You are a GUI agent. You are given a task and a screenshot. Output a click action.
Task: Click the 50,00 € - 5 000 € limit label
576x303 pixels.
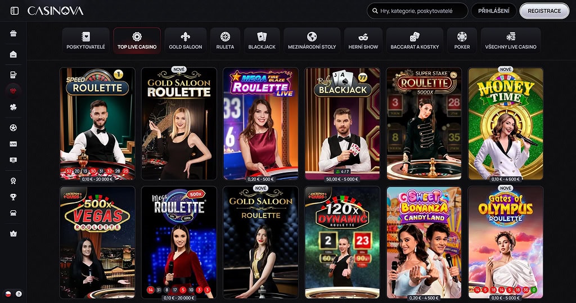[x=343, y=179]
